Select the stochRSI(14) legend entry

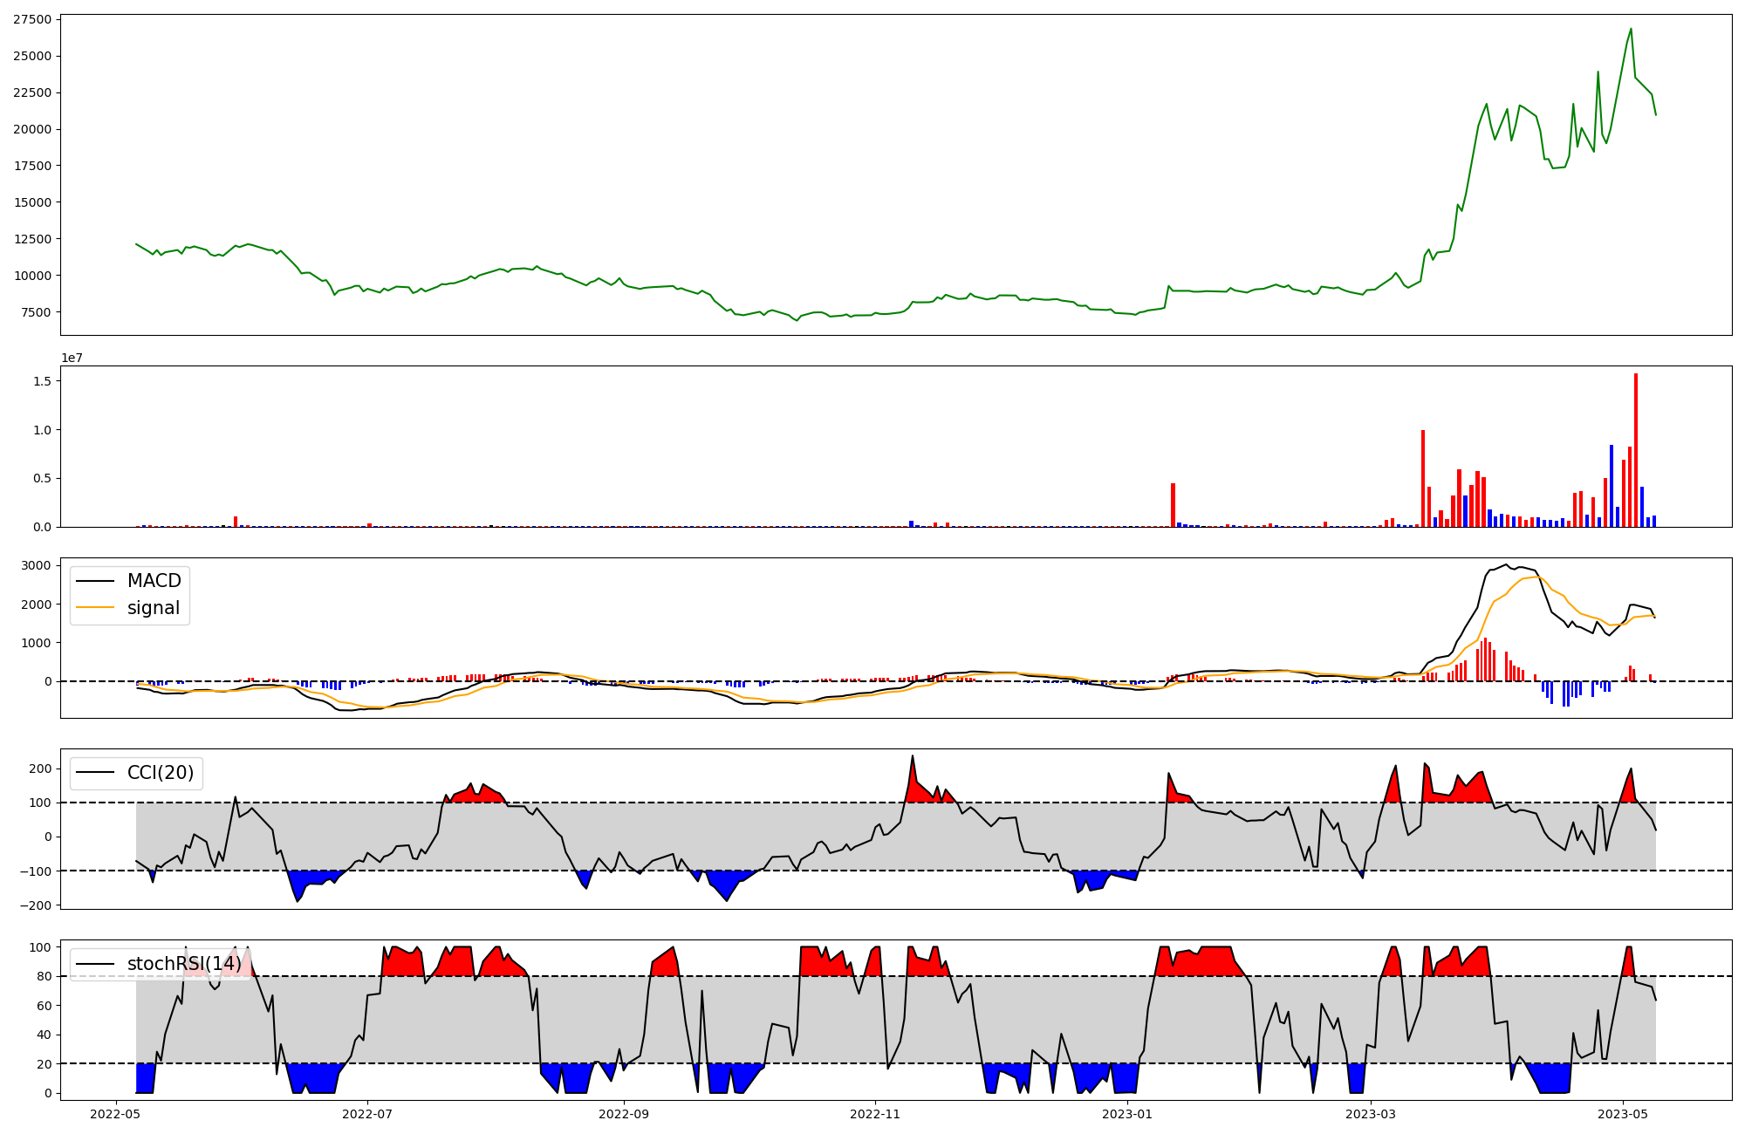(x=184, y=964)
